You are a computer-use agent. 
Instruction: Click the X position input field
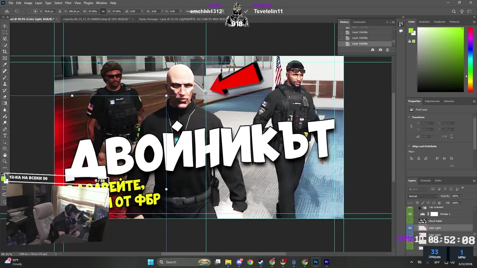[x=50, y=11]
